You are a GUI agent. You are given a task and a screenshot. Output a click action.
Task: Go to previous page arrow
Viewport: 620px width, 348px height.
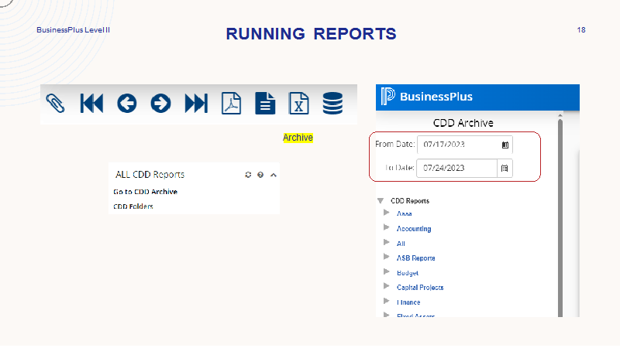pyautogui.click(x=126, y=104)
